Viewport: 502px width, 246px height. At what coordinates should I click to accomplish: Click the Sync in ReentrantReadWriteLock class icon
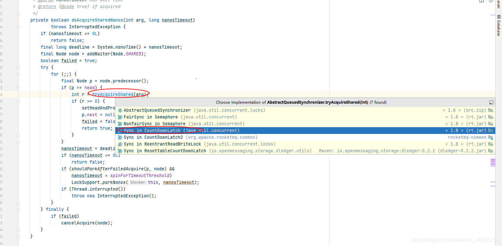tap(120, 144)
